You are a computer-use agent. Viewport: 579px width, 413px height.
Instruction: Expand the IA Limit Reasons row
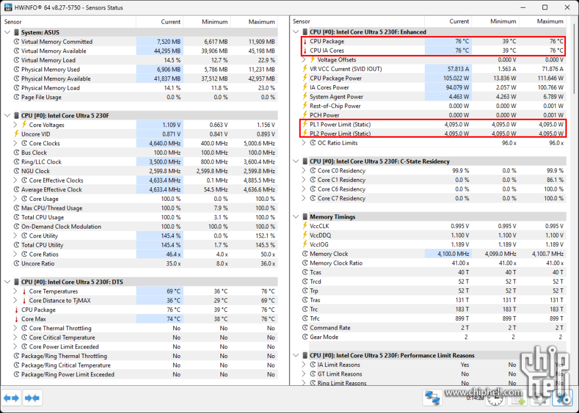[304, 365]
